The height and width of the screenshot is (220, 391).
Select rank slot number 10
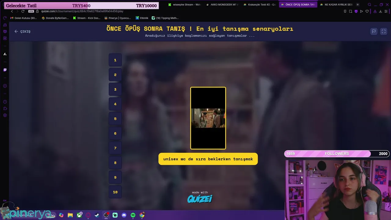(x=115, y=192)
